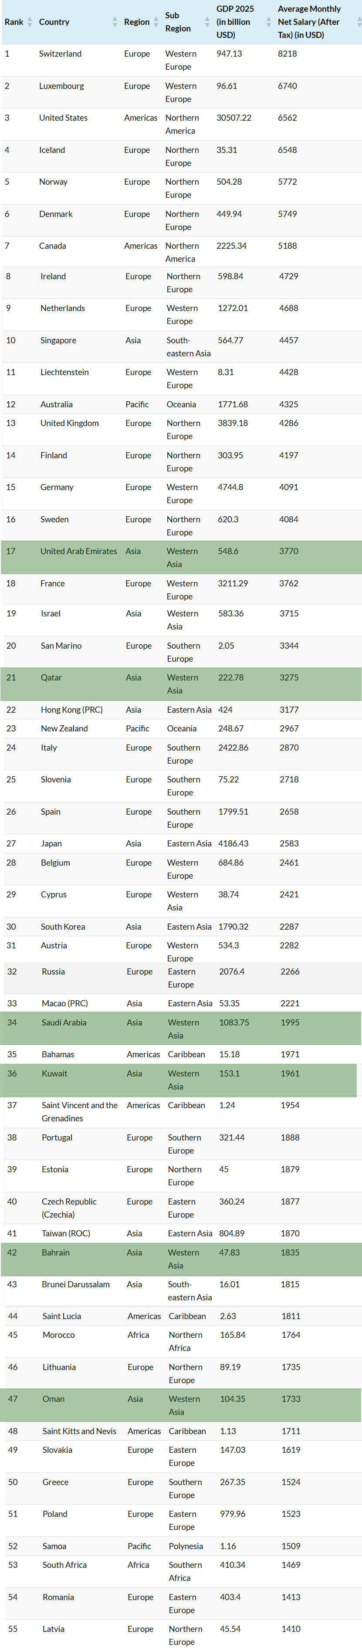Select the Rank column header
The width and height of the screenshot is (362, 1648).
click(x=14, y=22)
